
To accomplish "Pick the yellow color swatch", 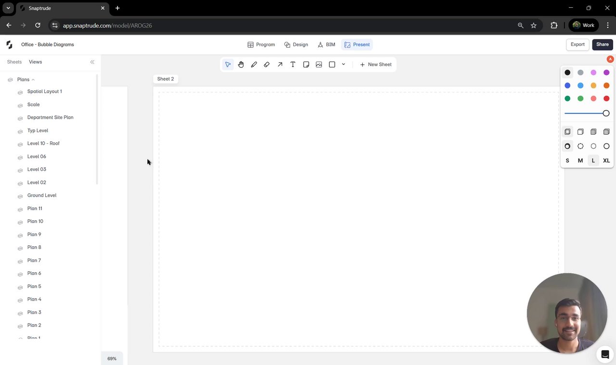I will pyautogui.click(x=593, y=86).
